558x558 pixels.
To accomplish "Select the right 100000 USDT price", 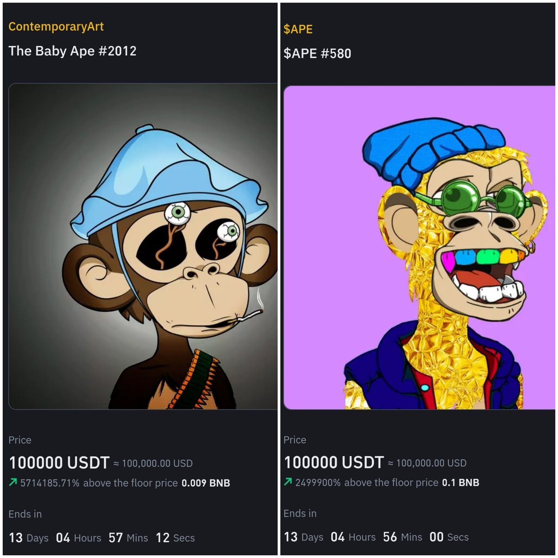I will [x=334, y=462].
